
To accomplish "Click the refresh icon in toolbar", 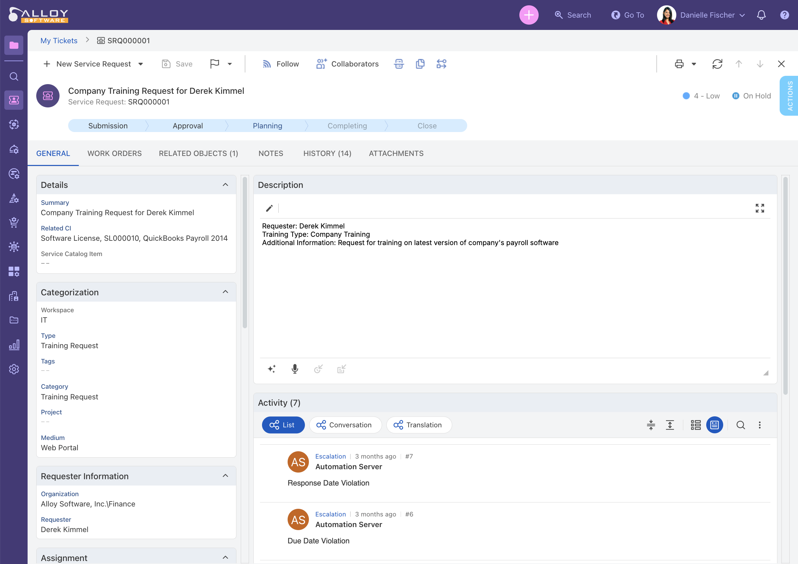I will (x=717, y=64).
